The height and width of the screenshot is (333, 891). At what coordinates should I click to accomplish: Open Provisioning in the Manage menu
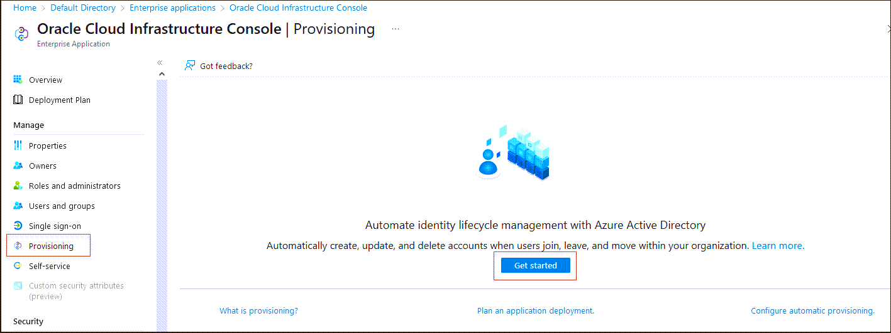pos(51,246)
